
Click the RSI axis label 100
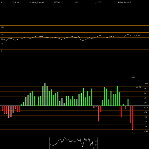click(x=3, y=27)
